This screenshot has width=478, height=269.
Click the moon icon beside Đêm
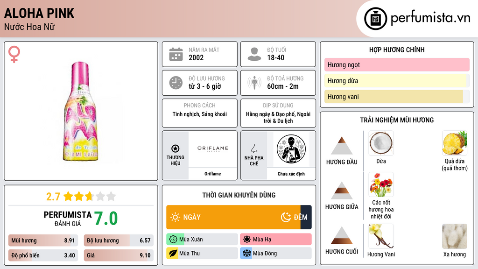pyautogui.click(x=286, y=217)
